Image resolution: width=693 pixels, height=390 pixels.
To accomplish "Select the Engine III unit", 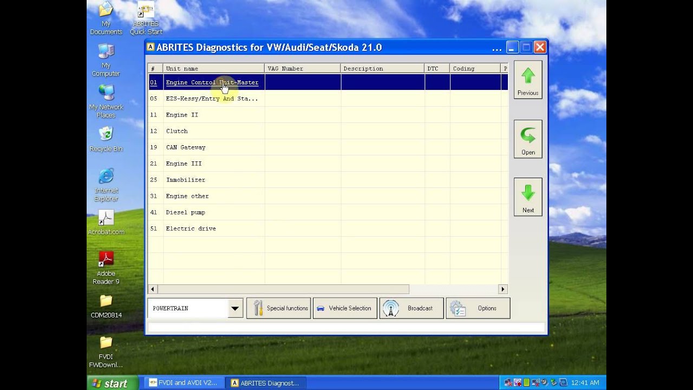I will point(328,164).
